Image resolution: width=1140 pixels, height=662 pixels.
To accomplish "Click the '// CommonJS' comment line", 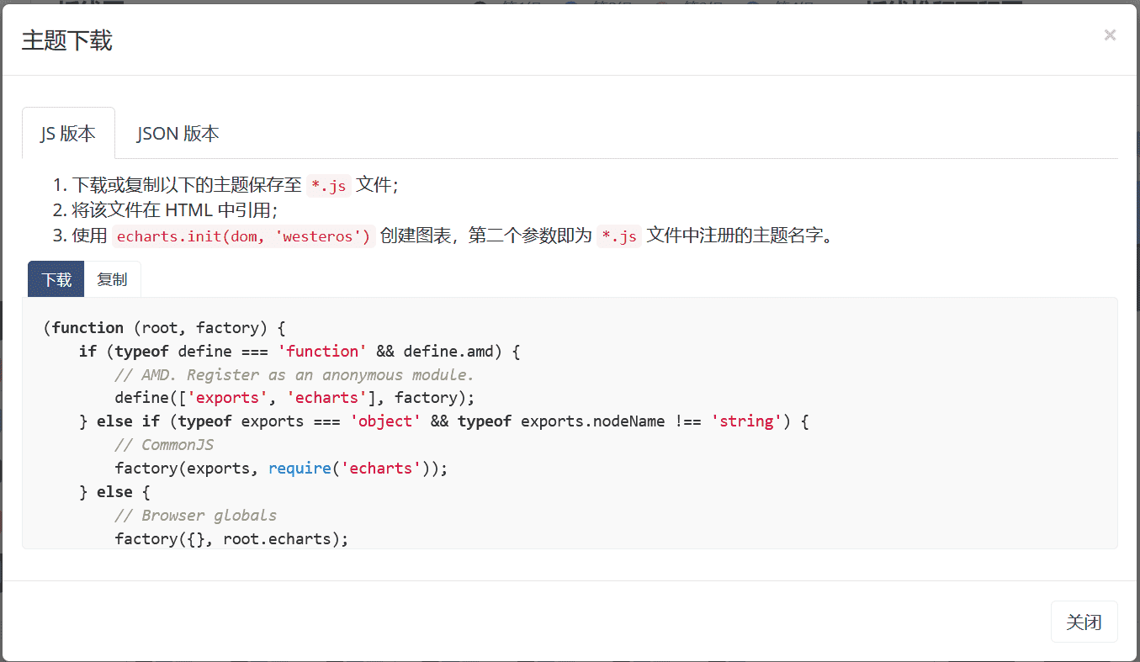I will point(164,445).
